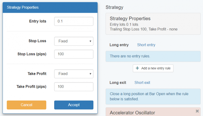Click the 'There are no entry rules' notice
Image resolution: width=203 pixels, height=116 pixels.
pyautogui.click(x=153, y=56)
